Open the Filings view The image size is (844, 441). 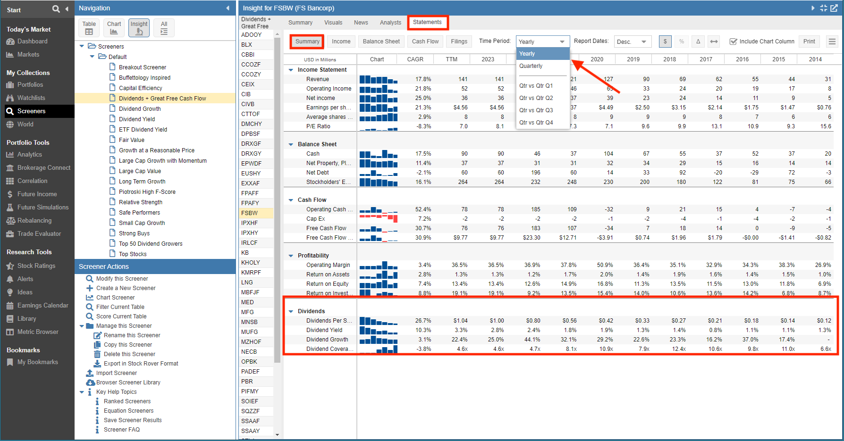point(459,42)
